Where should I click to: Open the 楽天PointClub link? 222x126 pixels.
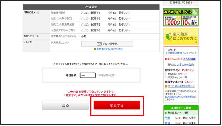click(x=175, y=59)
